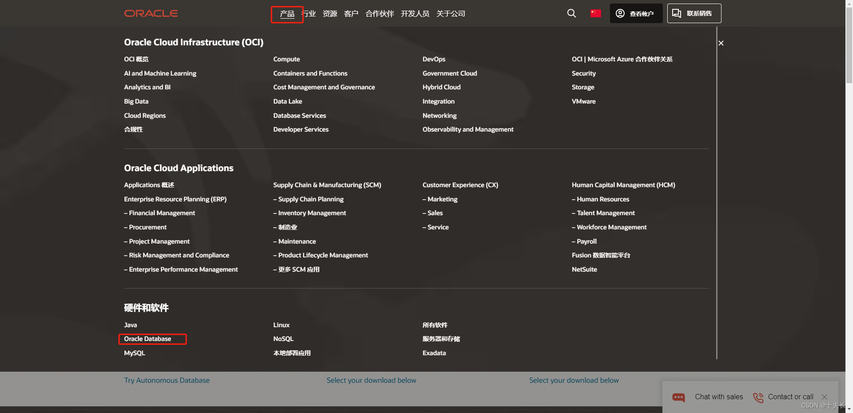Open the Java link
The height and width of the screenshot is (413, 853).
(x=130, y=325)
